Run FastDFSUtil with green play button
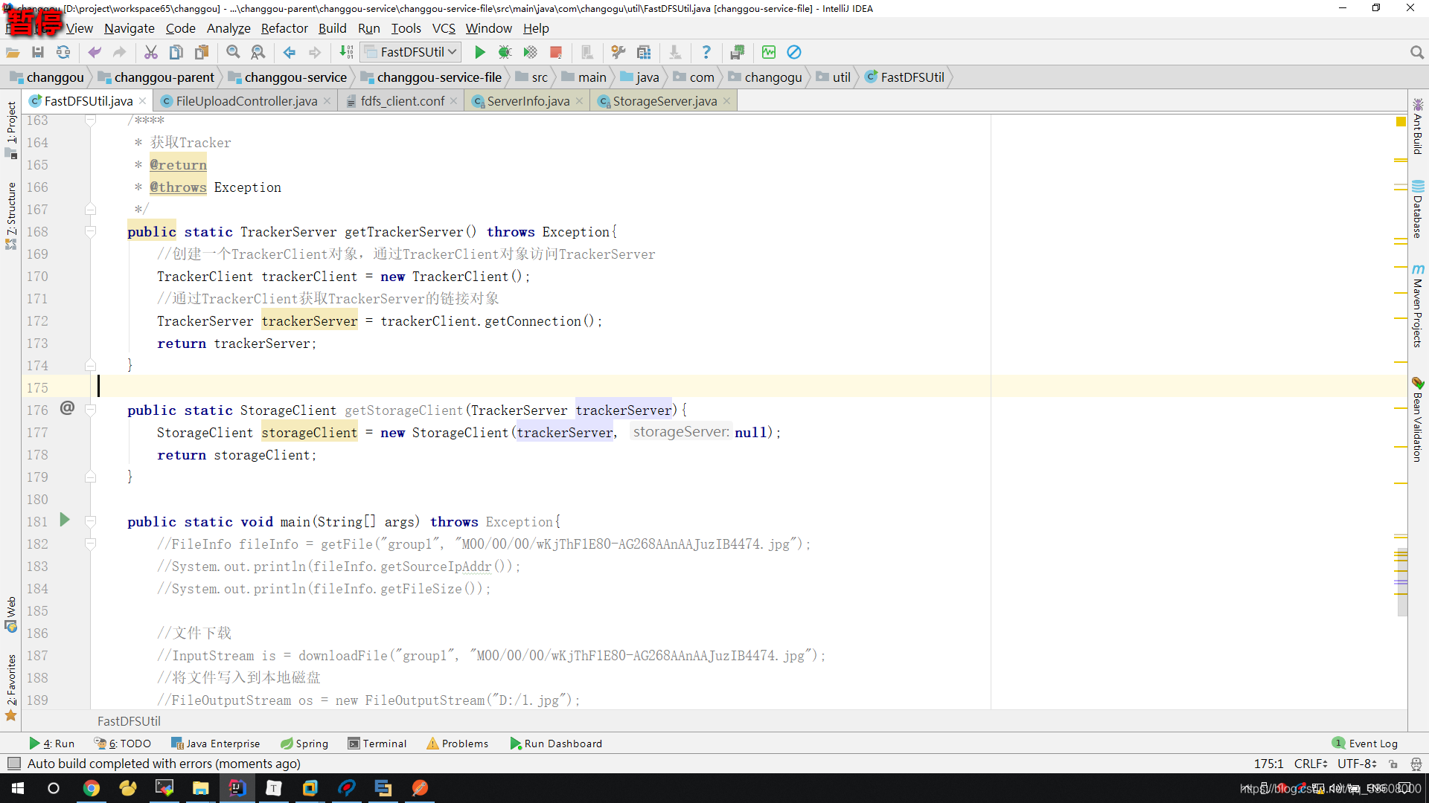The image size is (1429, 803). [480, 52]
